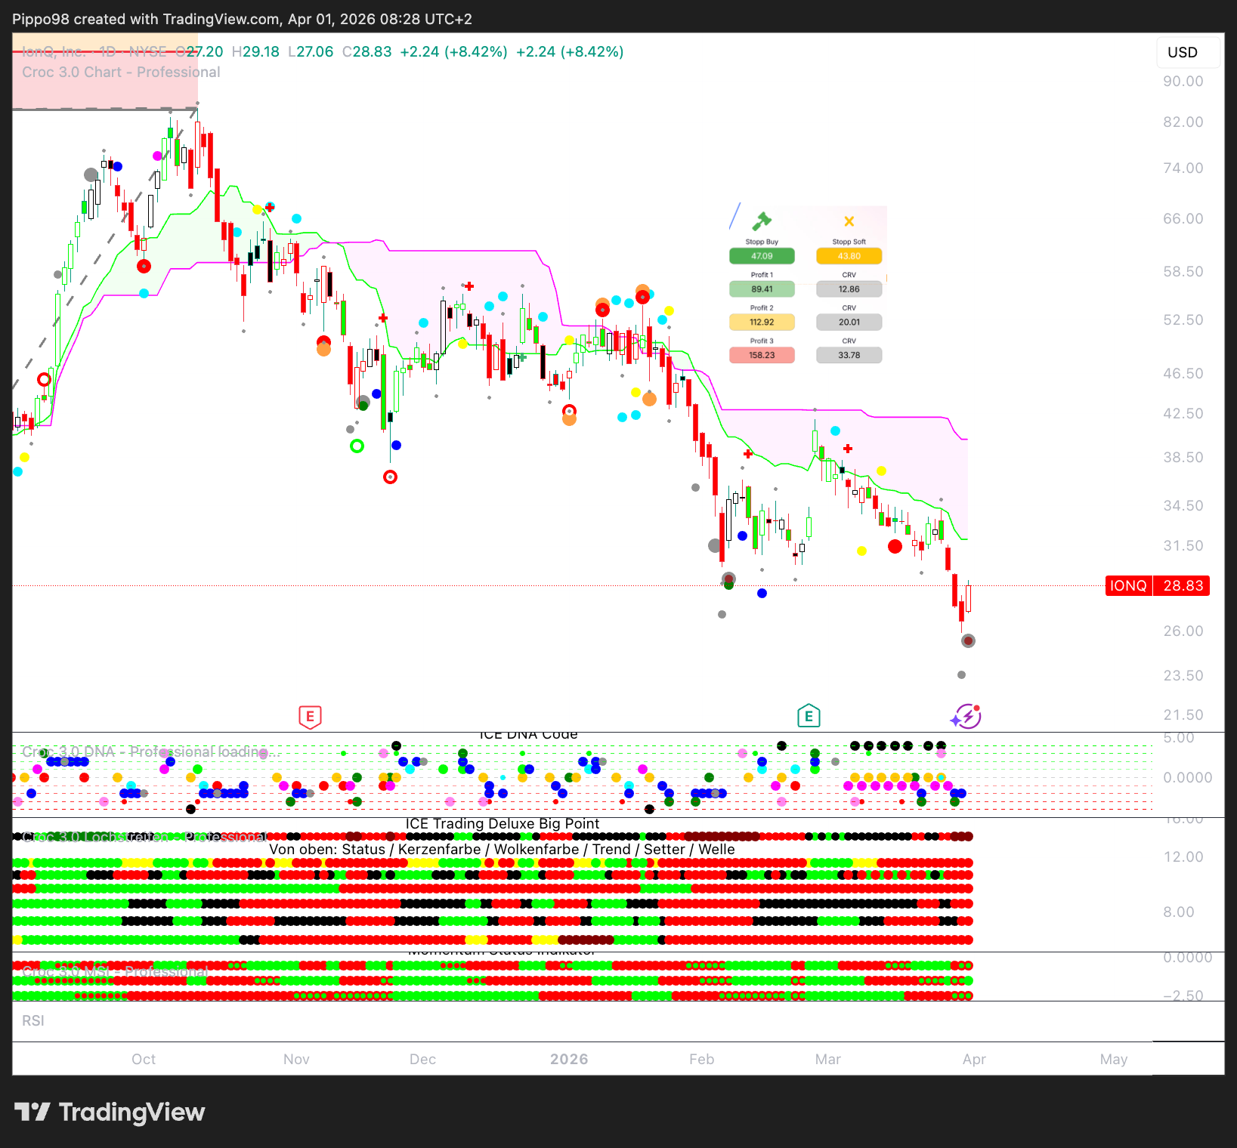
Task: Click the red IONQ 28.83 price label
Action: 1157,585
